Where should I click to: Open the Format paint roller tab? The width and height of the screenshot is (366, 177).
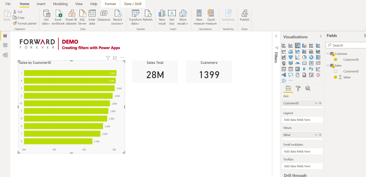[298, 89]
